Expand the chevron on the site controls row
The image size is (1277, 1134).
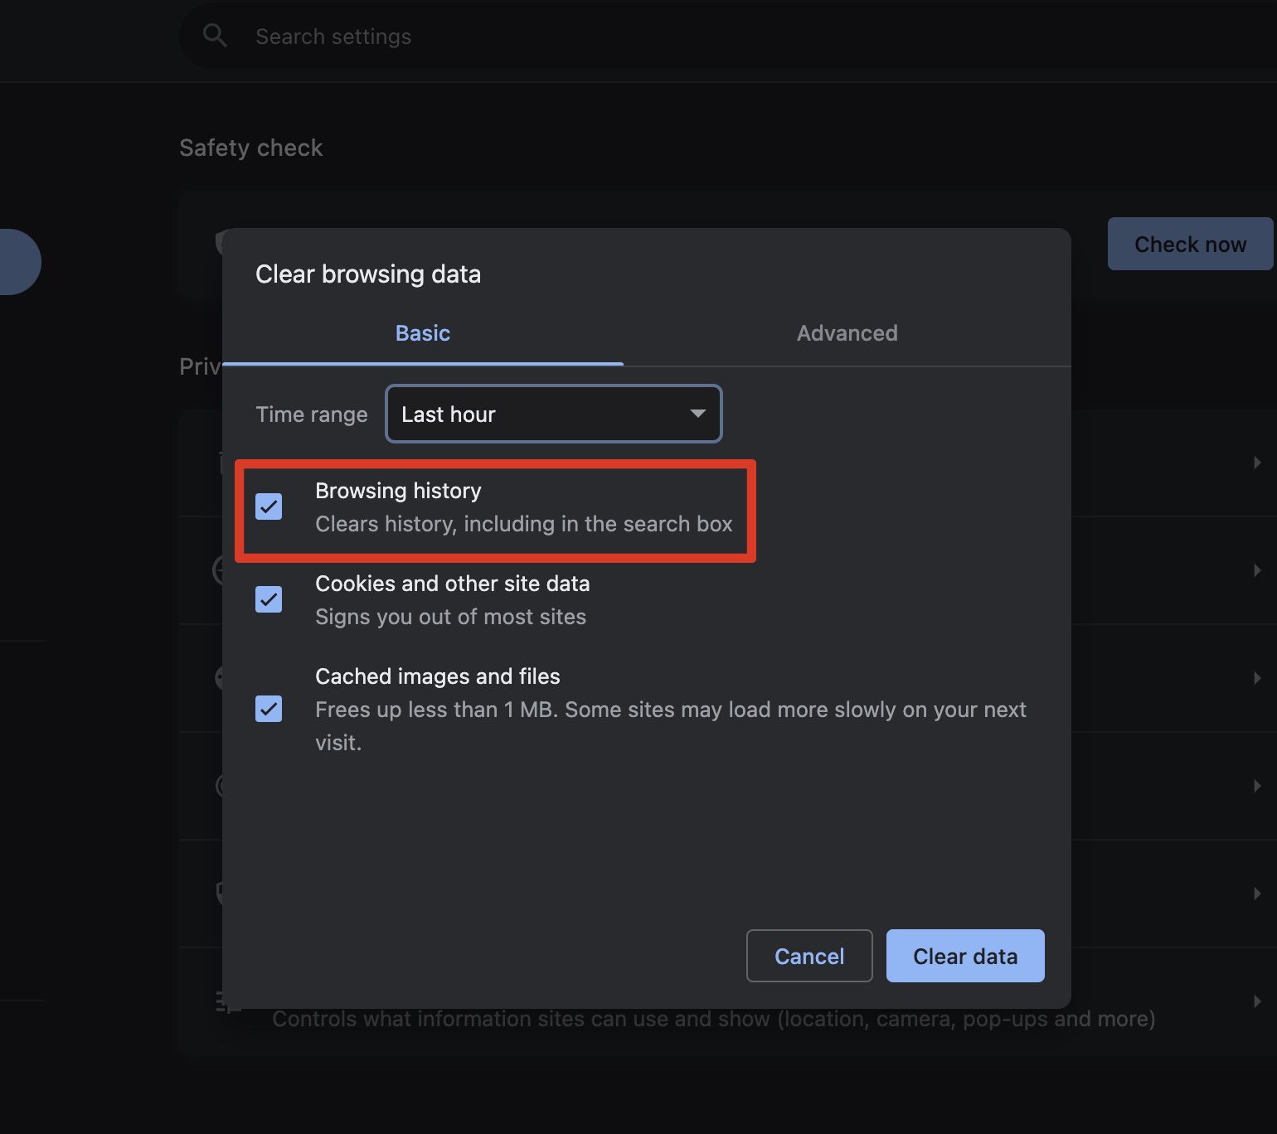(x=1257, y=1001)
